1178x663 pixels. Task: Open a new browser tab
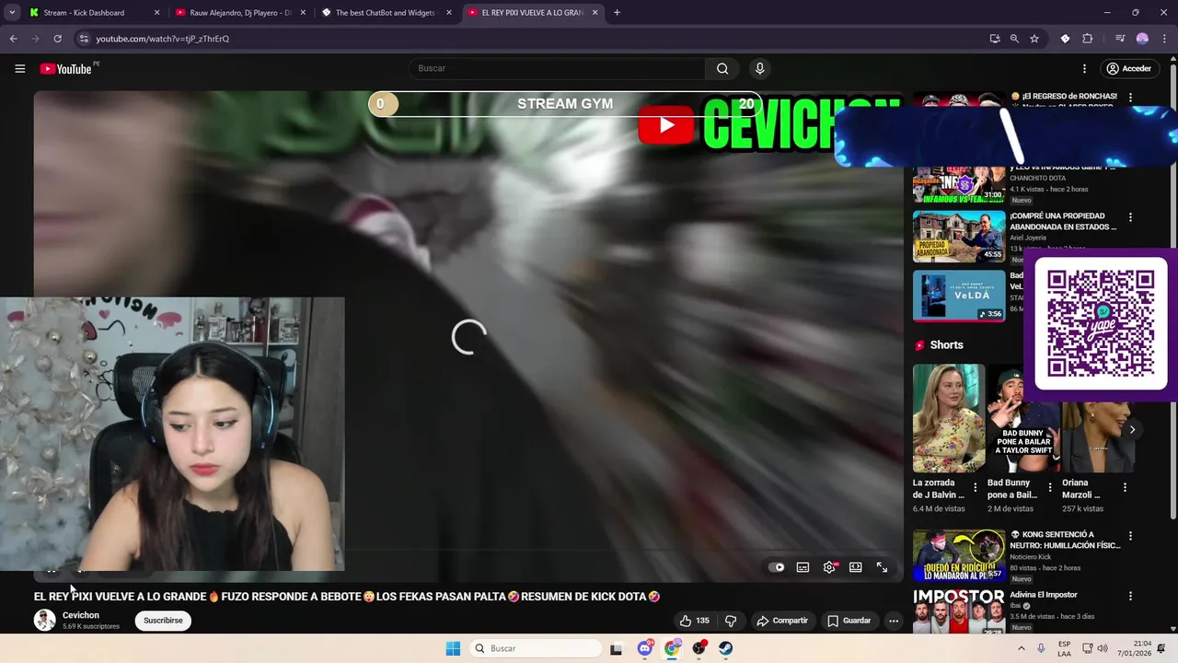point(617,13)
